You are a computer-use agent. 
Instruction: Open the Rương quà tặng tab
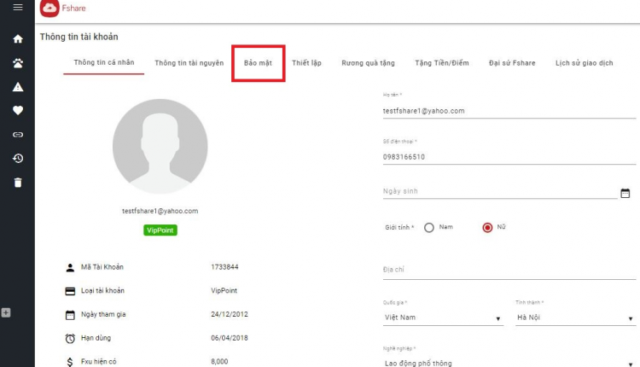(x=368, y=63)
